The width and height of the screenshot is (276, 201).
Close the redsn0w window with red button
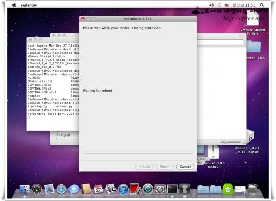click(x=83, y=19)
